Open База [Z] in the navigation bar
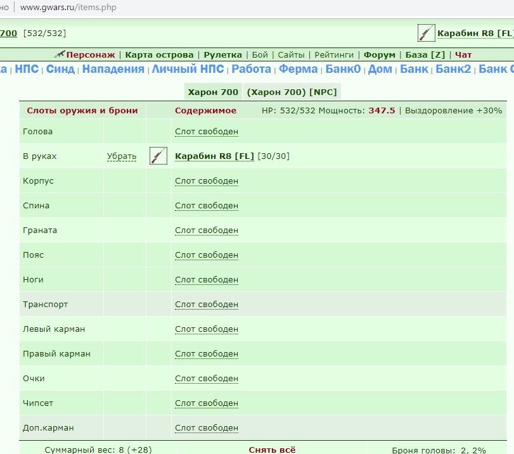Screen dimensions: 514x454 point(425,54)
